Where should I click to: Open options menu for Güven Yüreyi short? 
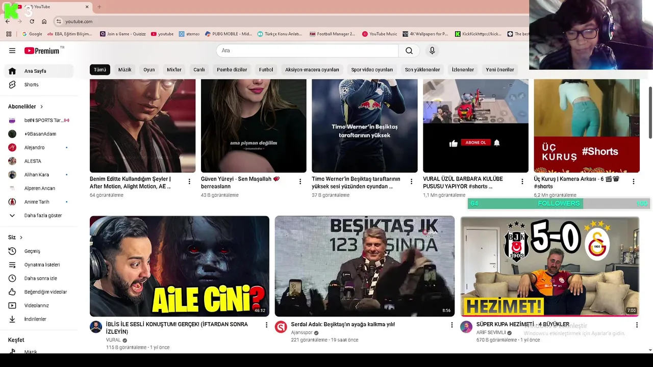[x=300, y=181]
